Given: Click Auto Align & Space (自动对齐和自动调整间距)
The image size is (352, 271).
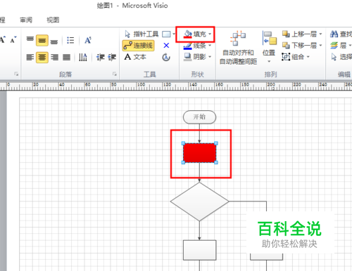Looking at the screenshot, I should (x=238, y=48).
